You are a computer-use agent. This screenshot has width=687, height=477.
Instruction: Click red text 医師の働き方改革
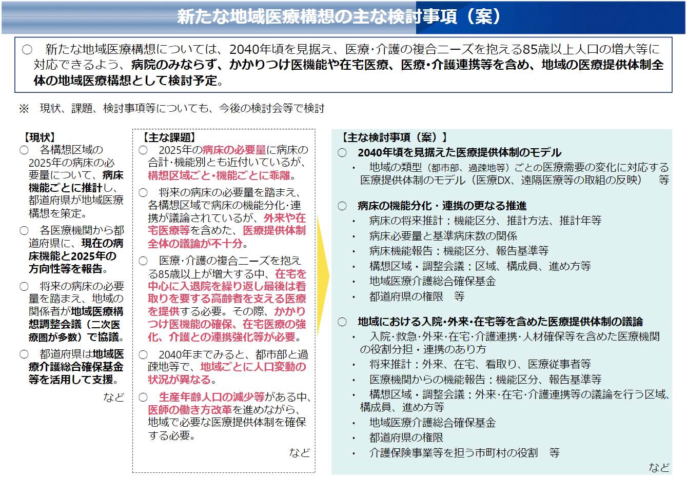(190, 410)
